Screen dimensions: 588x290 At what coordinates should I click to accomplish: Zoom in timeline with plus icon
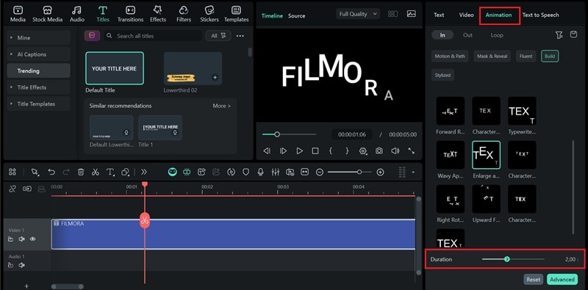click(x=380, y=172)
